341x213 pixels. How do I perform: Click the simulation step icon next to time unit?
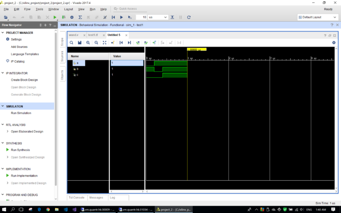pyautogui.click(x=172, y=17)
